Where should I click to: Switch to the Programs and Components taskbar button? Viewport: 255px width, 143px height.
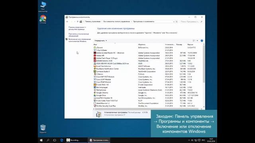[x=99, y=140]
